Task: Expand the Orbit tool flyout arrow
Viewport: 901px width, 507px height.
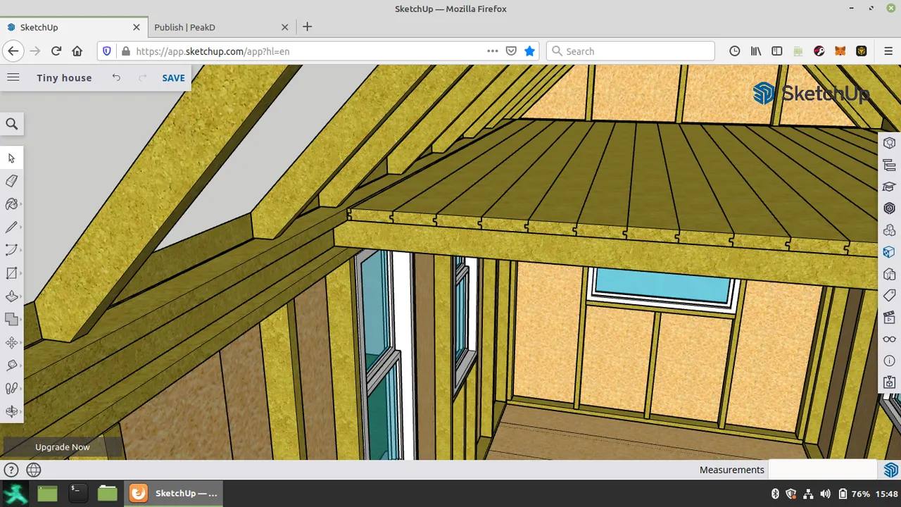Action: [21, 412]
